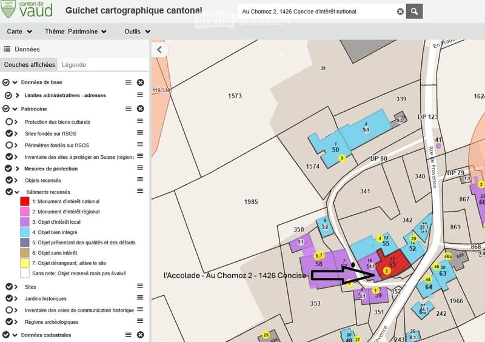Open the options for Protection des biens culturels
The image size is (485, 342).
(x=140, y=121)
